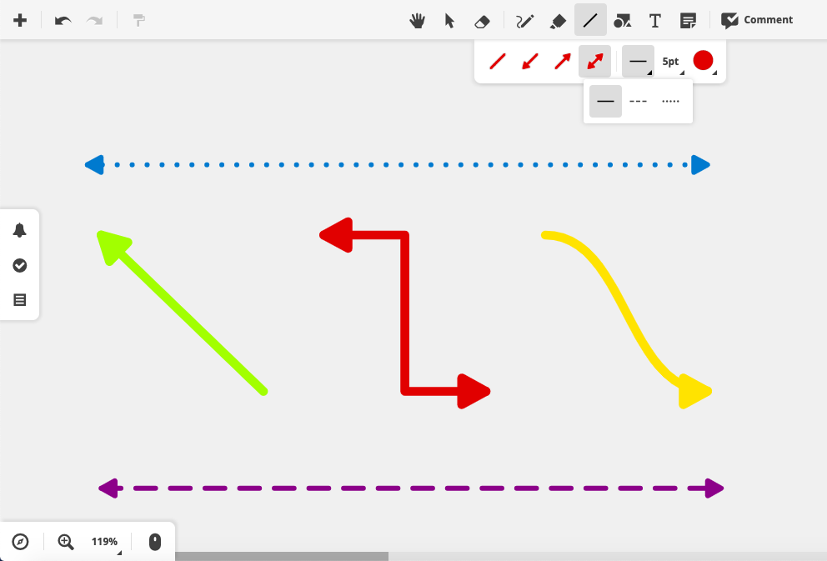Add a sticky note
The height and width of the screenshot is (561, 827).
(x=688, y=21)
